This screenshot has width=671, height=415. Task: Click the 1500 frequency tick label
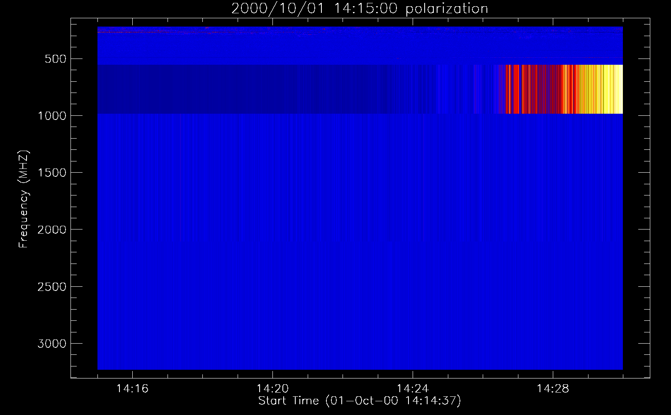52,173
